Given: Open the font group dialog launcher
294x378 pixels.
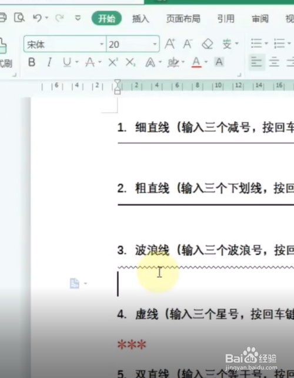Looking at the screenshot, I should pos(239,75).
